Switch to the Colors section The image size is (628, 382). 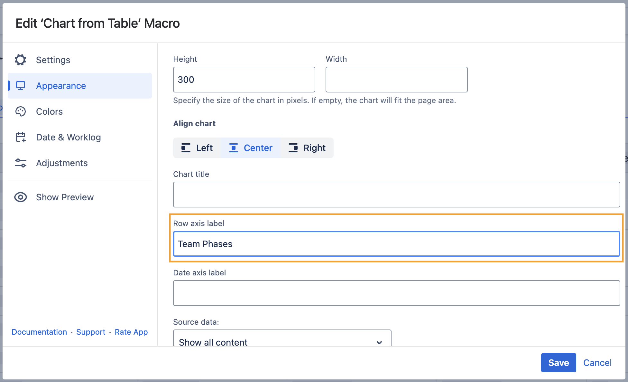[50, 111]
